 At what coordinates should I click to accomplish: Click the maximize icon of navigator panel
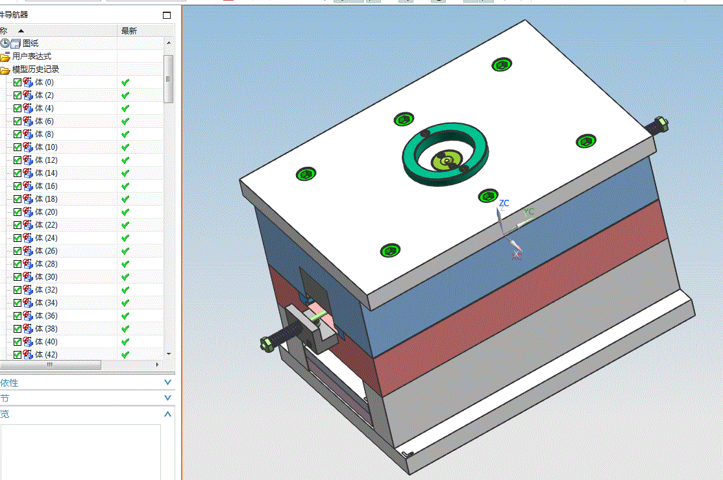[167, 15]
